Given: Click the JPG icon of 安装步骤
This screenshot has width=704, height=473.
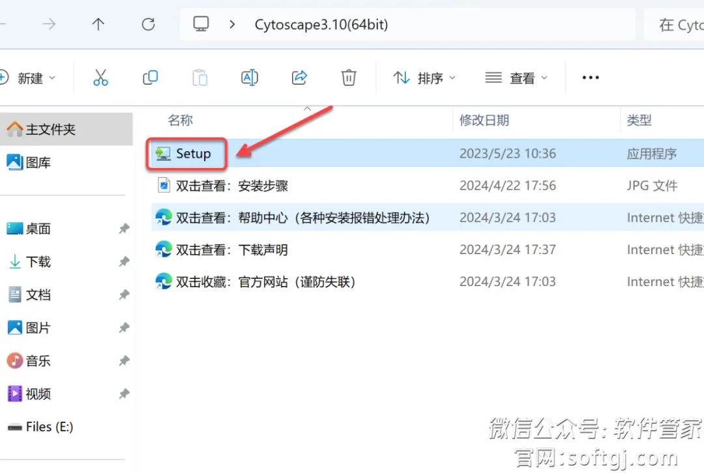Looking at the screenshot, I should pyautogui.click(x=164, y=185).
